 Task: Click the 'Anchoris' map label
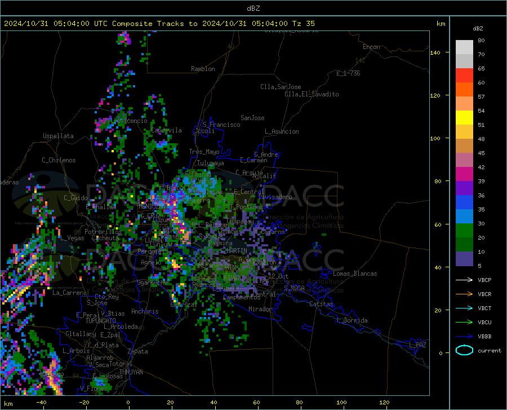coord(145,311)
